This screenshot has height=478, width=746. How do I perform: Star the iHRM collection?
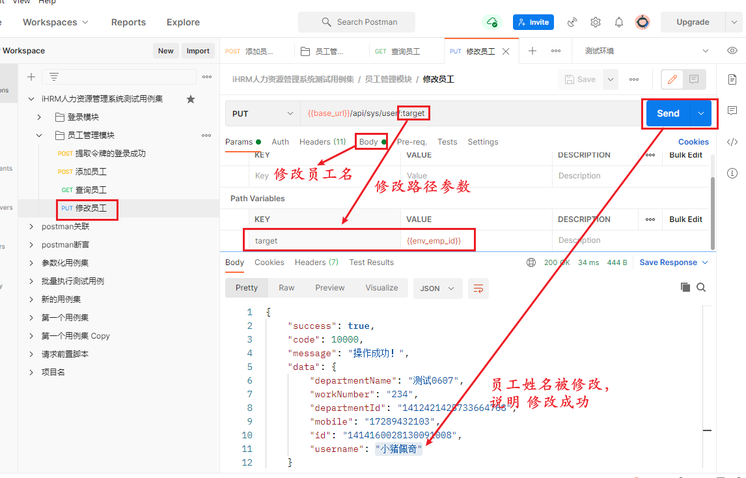(191, 99)
